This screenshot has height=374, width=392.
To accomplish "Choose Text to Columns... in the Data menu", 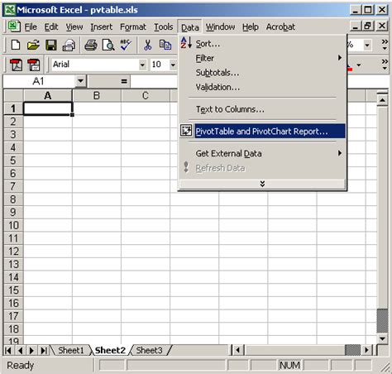I will click(x=262, y=109).
